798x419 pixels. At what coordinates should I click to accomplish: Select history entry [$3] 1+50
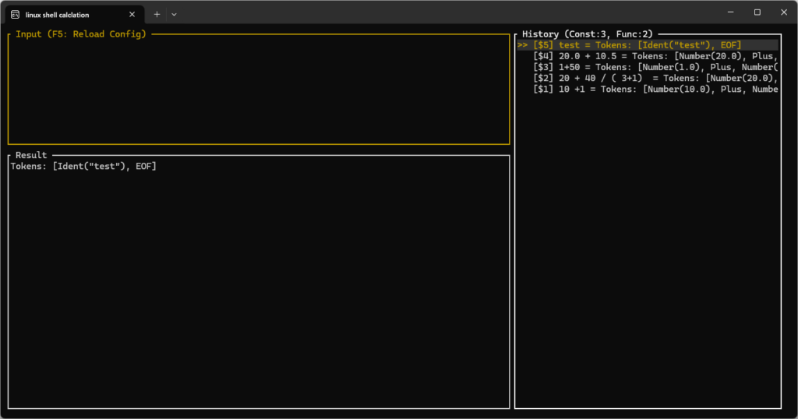click(655, 67)
